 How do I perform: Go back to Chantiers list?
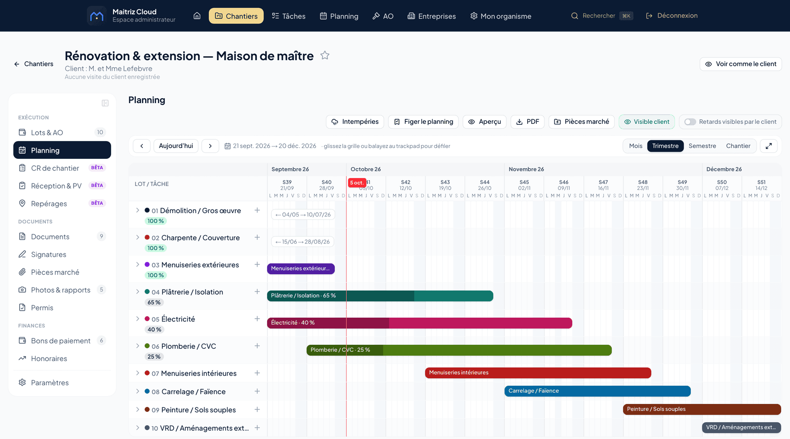pos(34,64)
